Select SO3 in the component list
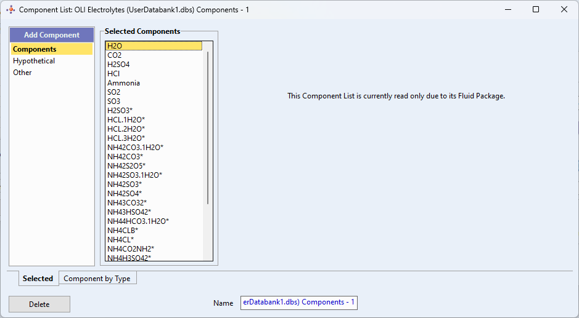Screen dimensions: 579x318 tap(113, 101)
